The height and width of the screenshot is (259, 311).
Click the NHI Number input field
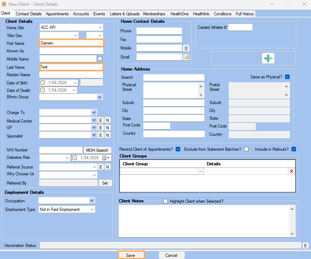61,150
